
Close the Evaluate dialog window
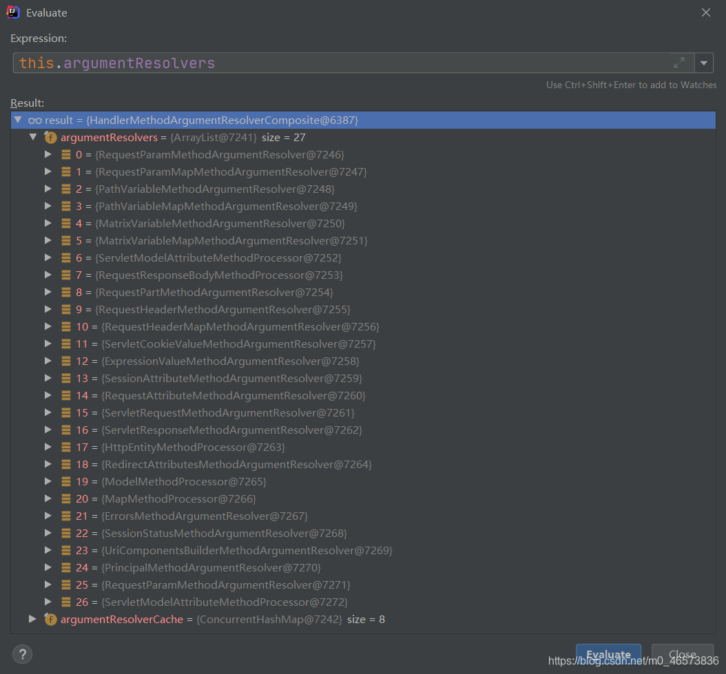click(x=705, y=12)
